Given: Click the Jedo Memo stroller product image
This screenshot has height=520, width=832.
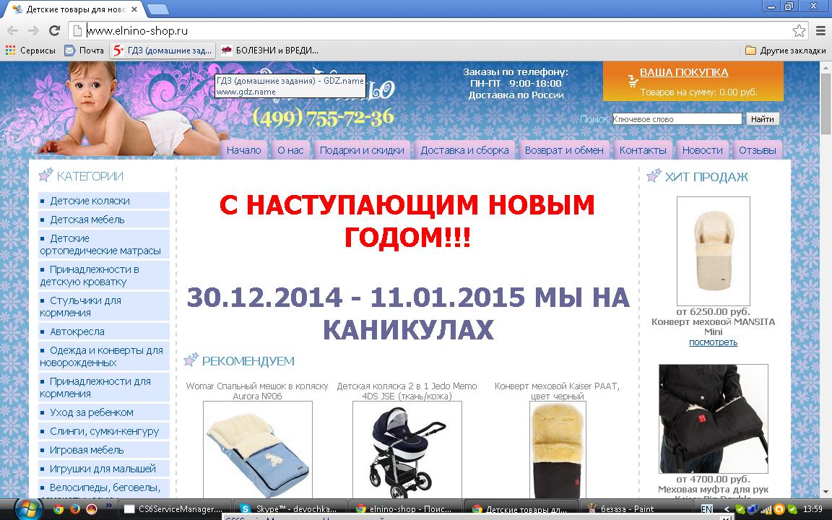Looking at the screenshot, I should click(407, 450).
